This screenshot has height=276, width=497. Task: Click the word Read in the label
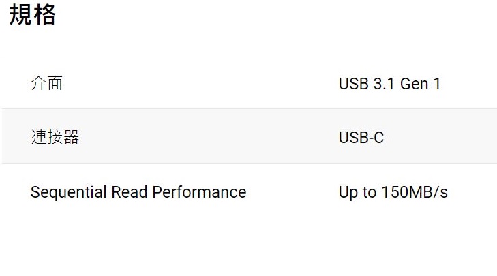point(130,192)
